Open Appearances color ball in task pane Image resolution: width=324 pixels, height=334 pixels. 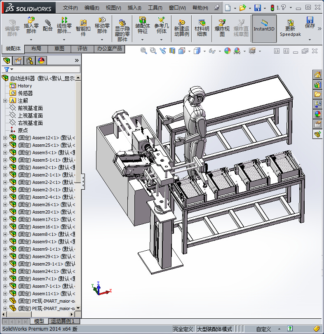coord(317,114)
